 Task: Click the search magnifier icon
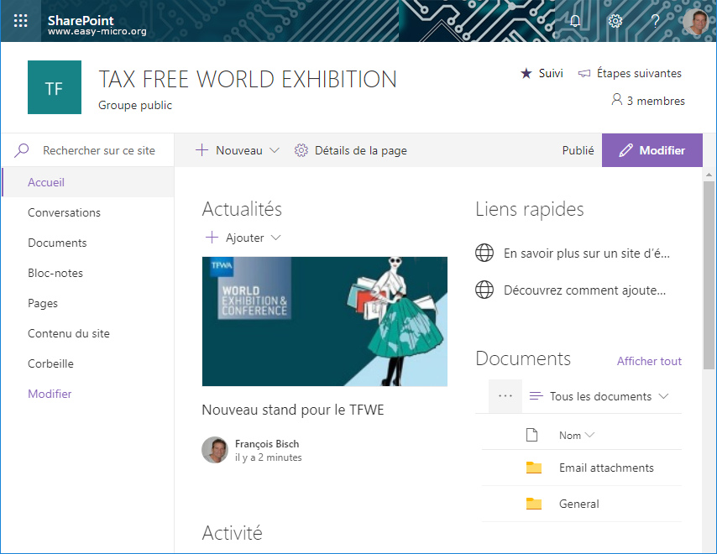[22, 150]
